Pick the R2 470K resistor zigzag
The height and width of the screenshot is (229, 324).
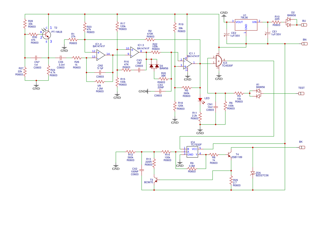click(150, 40)
